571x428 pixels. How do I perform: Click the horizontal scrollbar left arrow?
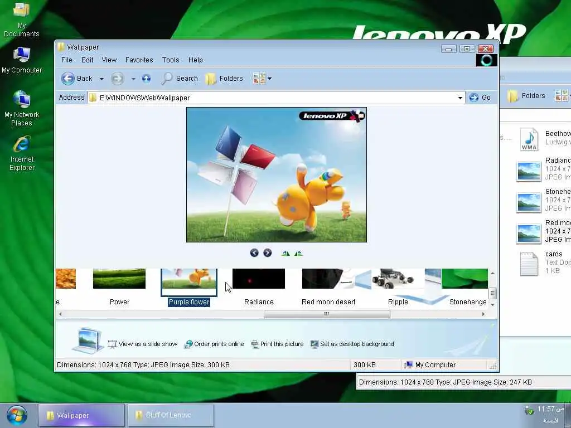[60, 314]
